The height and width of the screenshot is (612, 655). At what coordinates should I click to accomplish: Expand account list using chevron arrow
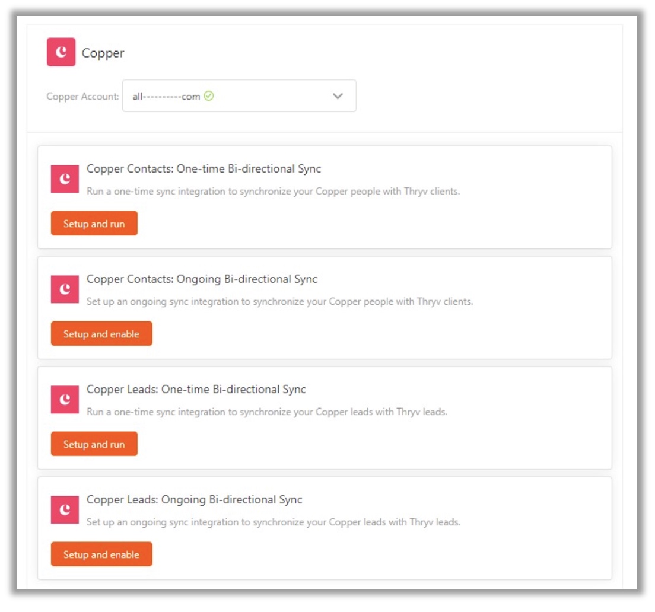[x=338, y=96]
